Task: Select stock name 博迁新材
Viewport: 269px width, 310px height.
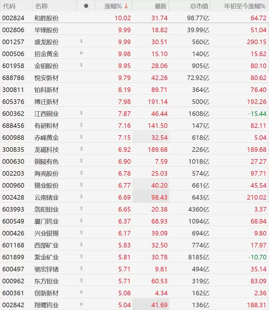Action: point(46,102)
